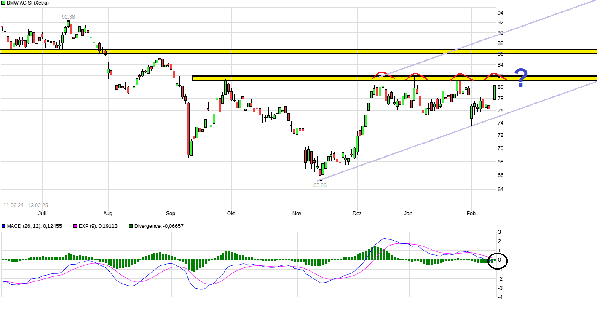Click the 94 price axis label
597x321 pixels.
tap(501, 13)
